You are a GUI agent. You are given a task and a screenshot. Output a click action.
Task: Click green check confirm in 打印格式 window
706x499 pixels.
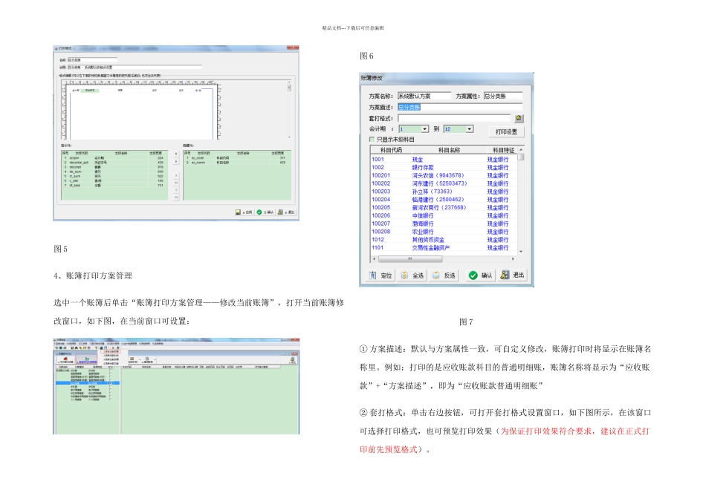(265, 212)
